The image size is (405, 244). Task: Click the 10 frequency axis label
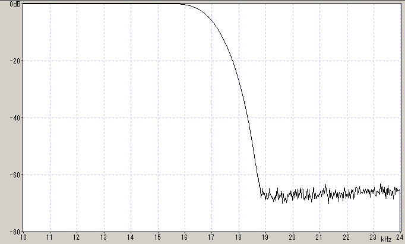click(23, 237)
